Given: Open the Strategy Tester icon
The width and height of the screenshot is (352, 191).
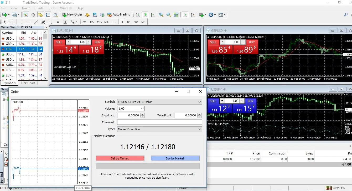Looking at the screenshot, I should point(55,15).
